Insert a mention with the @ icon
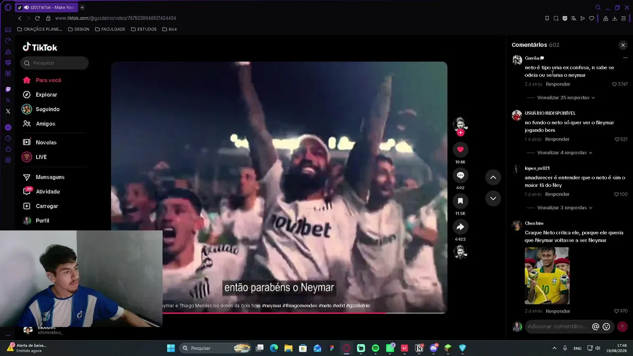Image resolution: width=633 pixels, height=356 pixels. 595,326
